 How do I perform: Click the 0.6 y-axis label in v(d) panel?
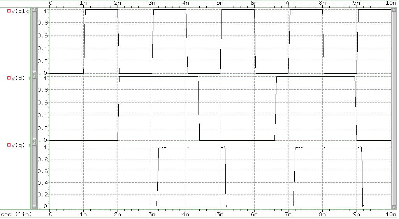click(43, 102)
